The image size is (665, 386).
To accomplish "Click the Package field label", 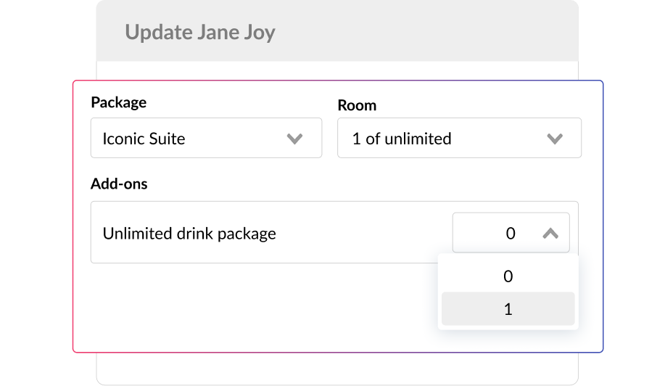I will tap(119, 102).
